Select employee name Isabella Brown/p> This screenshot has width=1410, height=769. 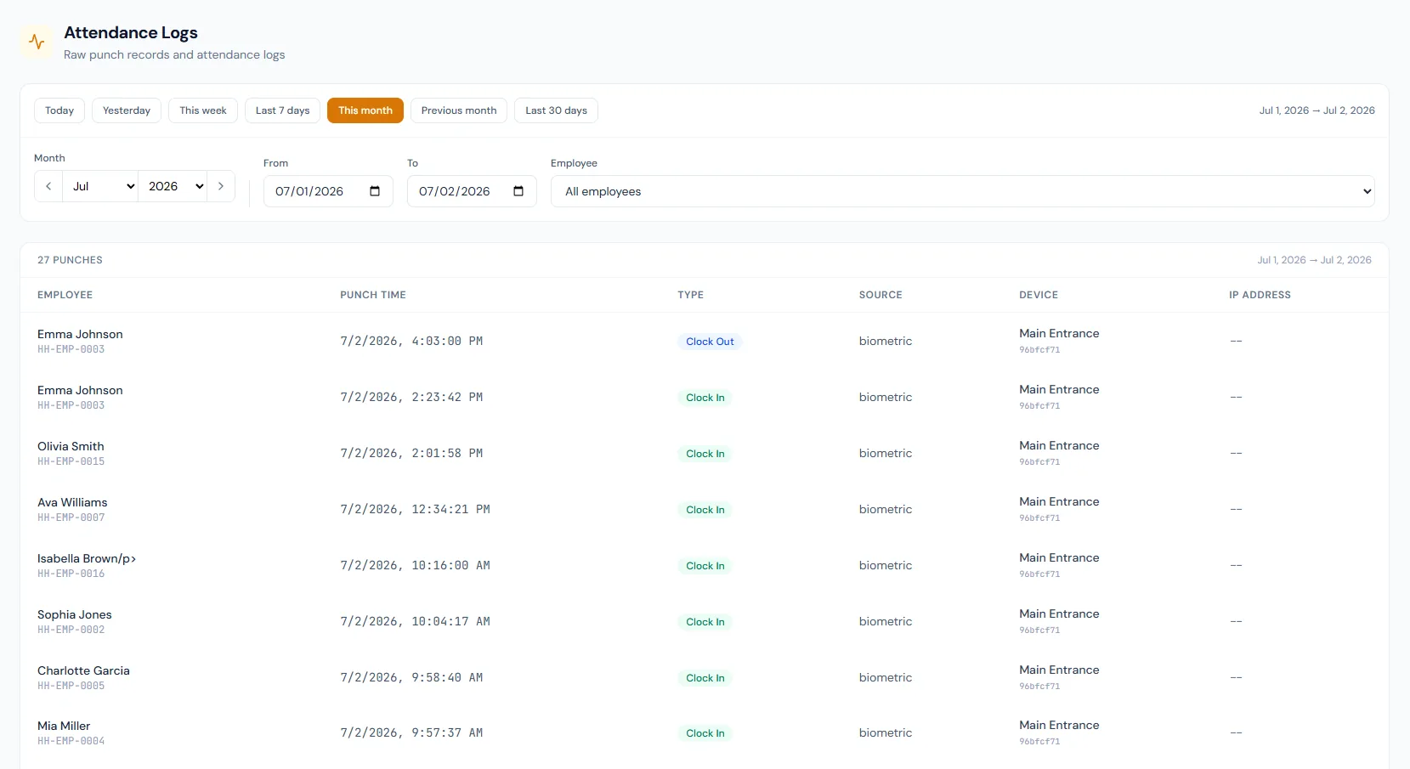(87, 558)
